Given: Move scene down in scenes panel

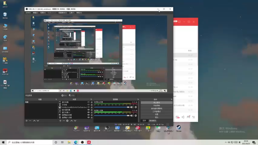Looking at the screenshot, I should pos(38,121).
